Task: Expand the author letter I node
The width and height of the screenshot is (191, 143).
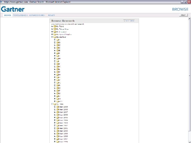Action: pyautogui.click(x=55, y=61)
